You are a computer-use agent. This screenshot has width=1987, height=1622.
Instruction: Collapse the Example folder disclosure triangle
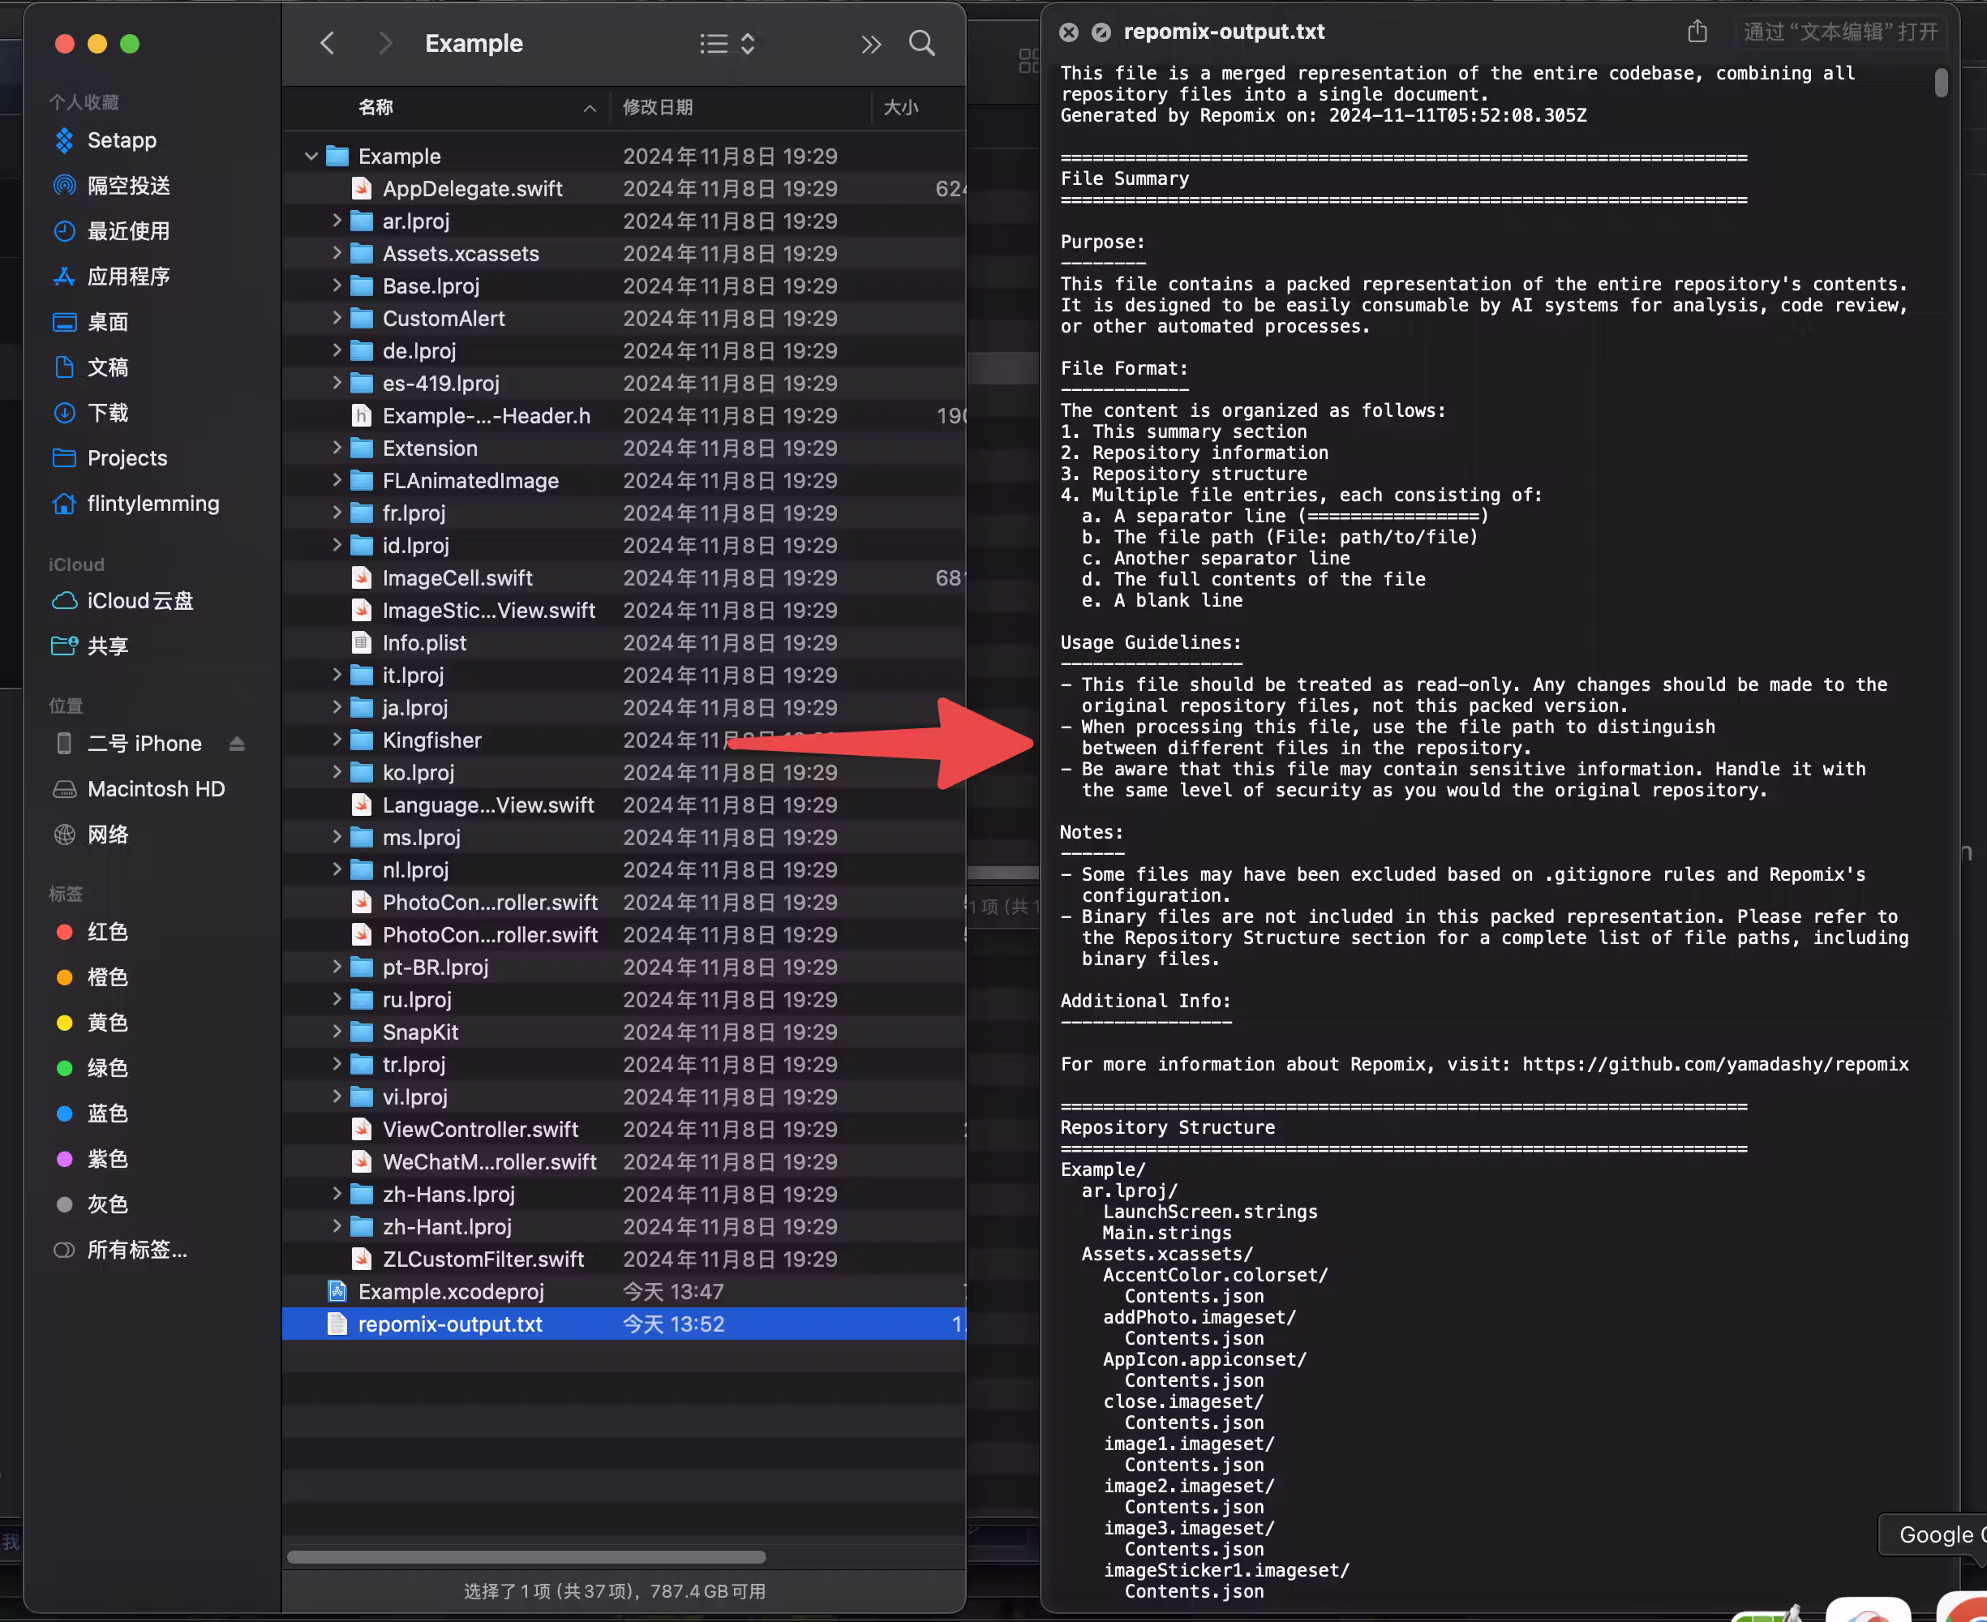pos(311,156)
